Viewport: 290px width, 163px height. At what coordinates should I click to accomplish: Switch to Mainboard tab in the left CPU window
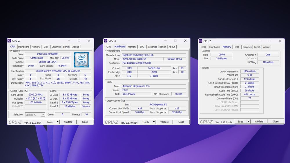[23, 47]
